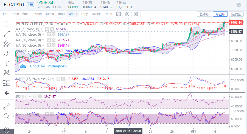Expand MA (60, close, 0) dropdown arrow
This screenshot has width=247, height=134.
(43, 40)
